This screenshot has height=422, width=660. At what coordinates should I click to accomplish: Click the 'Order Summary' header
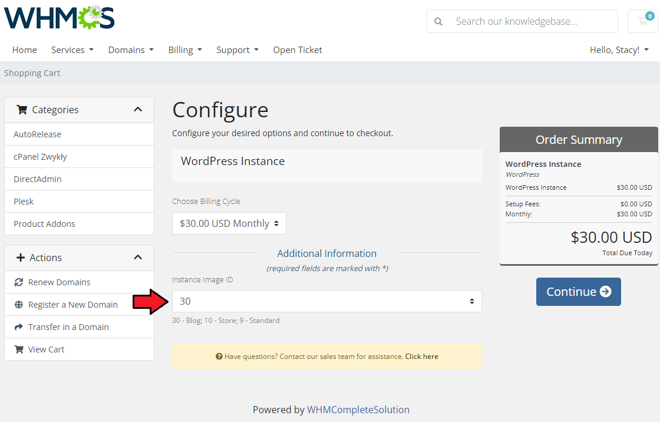[x=579, y=140]
